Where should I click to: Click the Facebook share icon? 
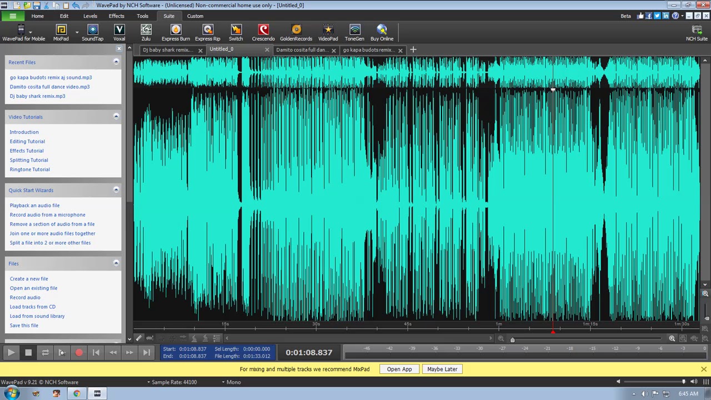649,16
